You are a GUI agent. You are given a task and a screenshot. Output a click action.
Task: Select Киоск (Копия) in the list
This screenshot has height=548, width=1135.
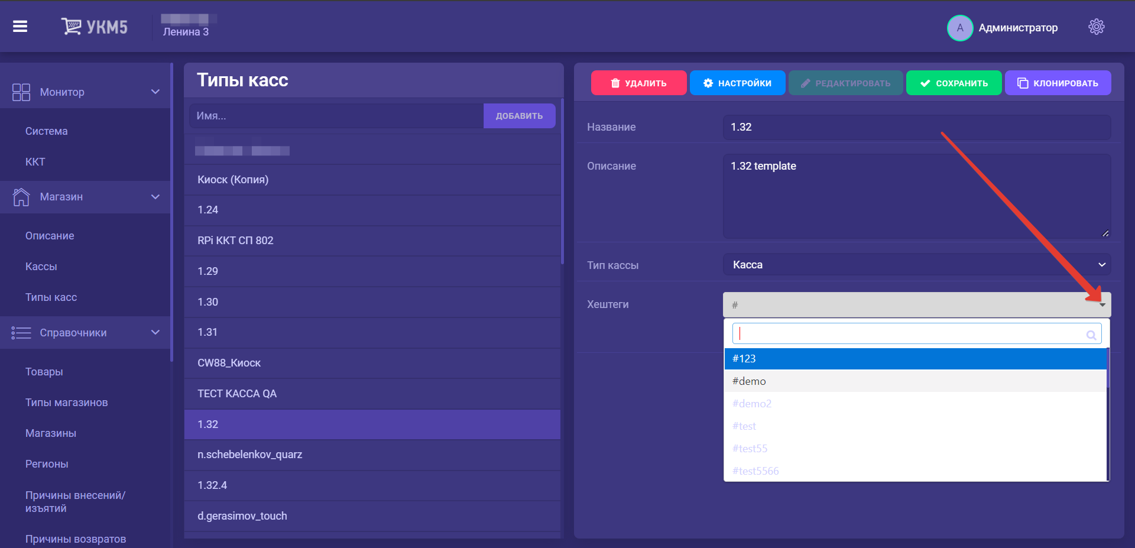click(372, 180)
